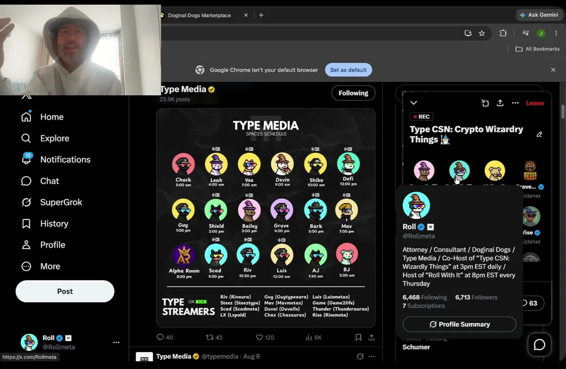Open Chrome profile J avatar
Viewport: 566px width, 369px height.
point(541,33)
